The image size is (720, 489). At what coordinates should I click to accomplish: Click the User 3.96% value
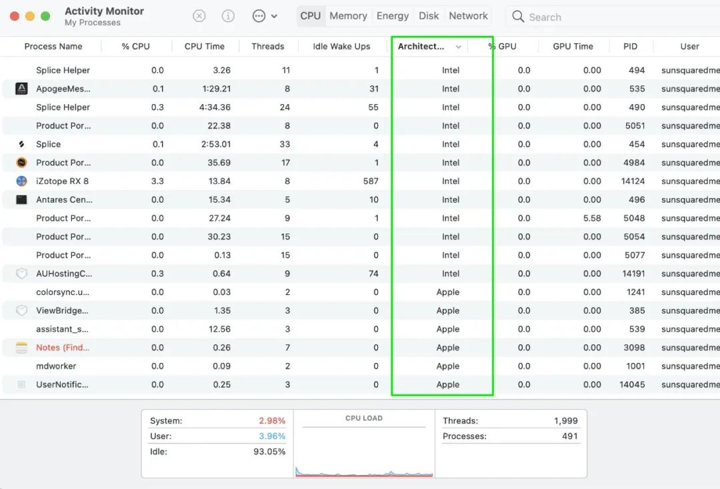[272, 436]
